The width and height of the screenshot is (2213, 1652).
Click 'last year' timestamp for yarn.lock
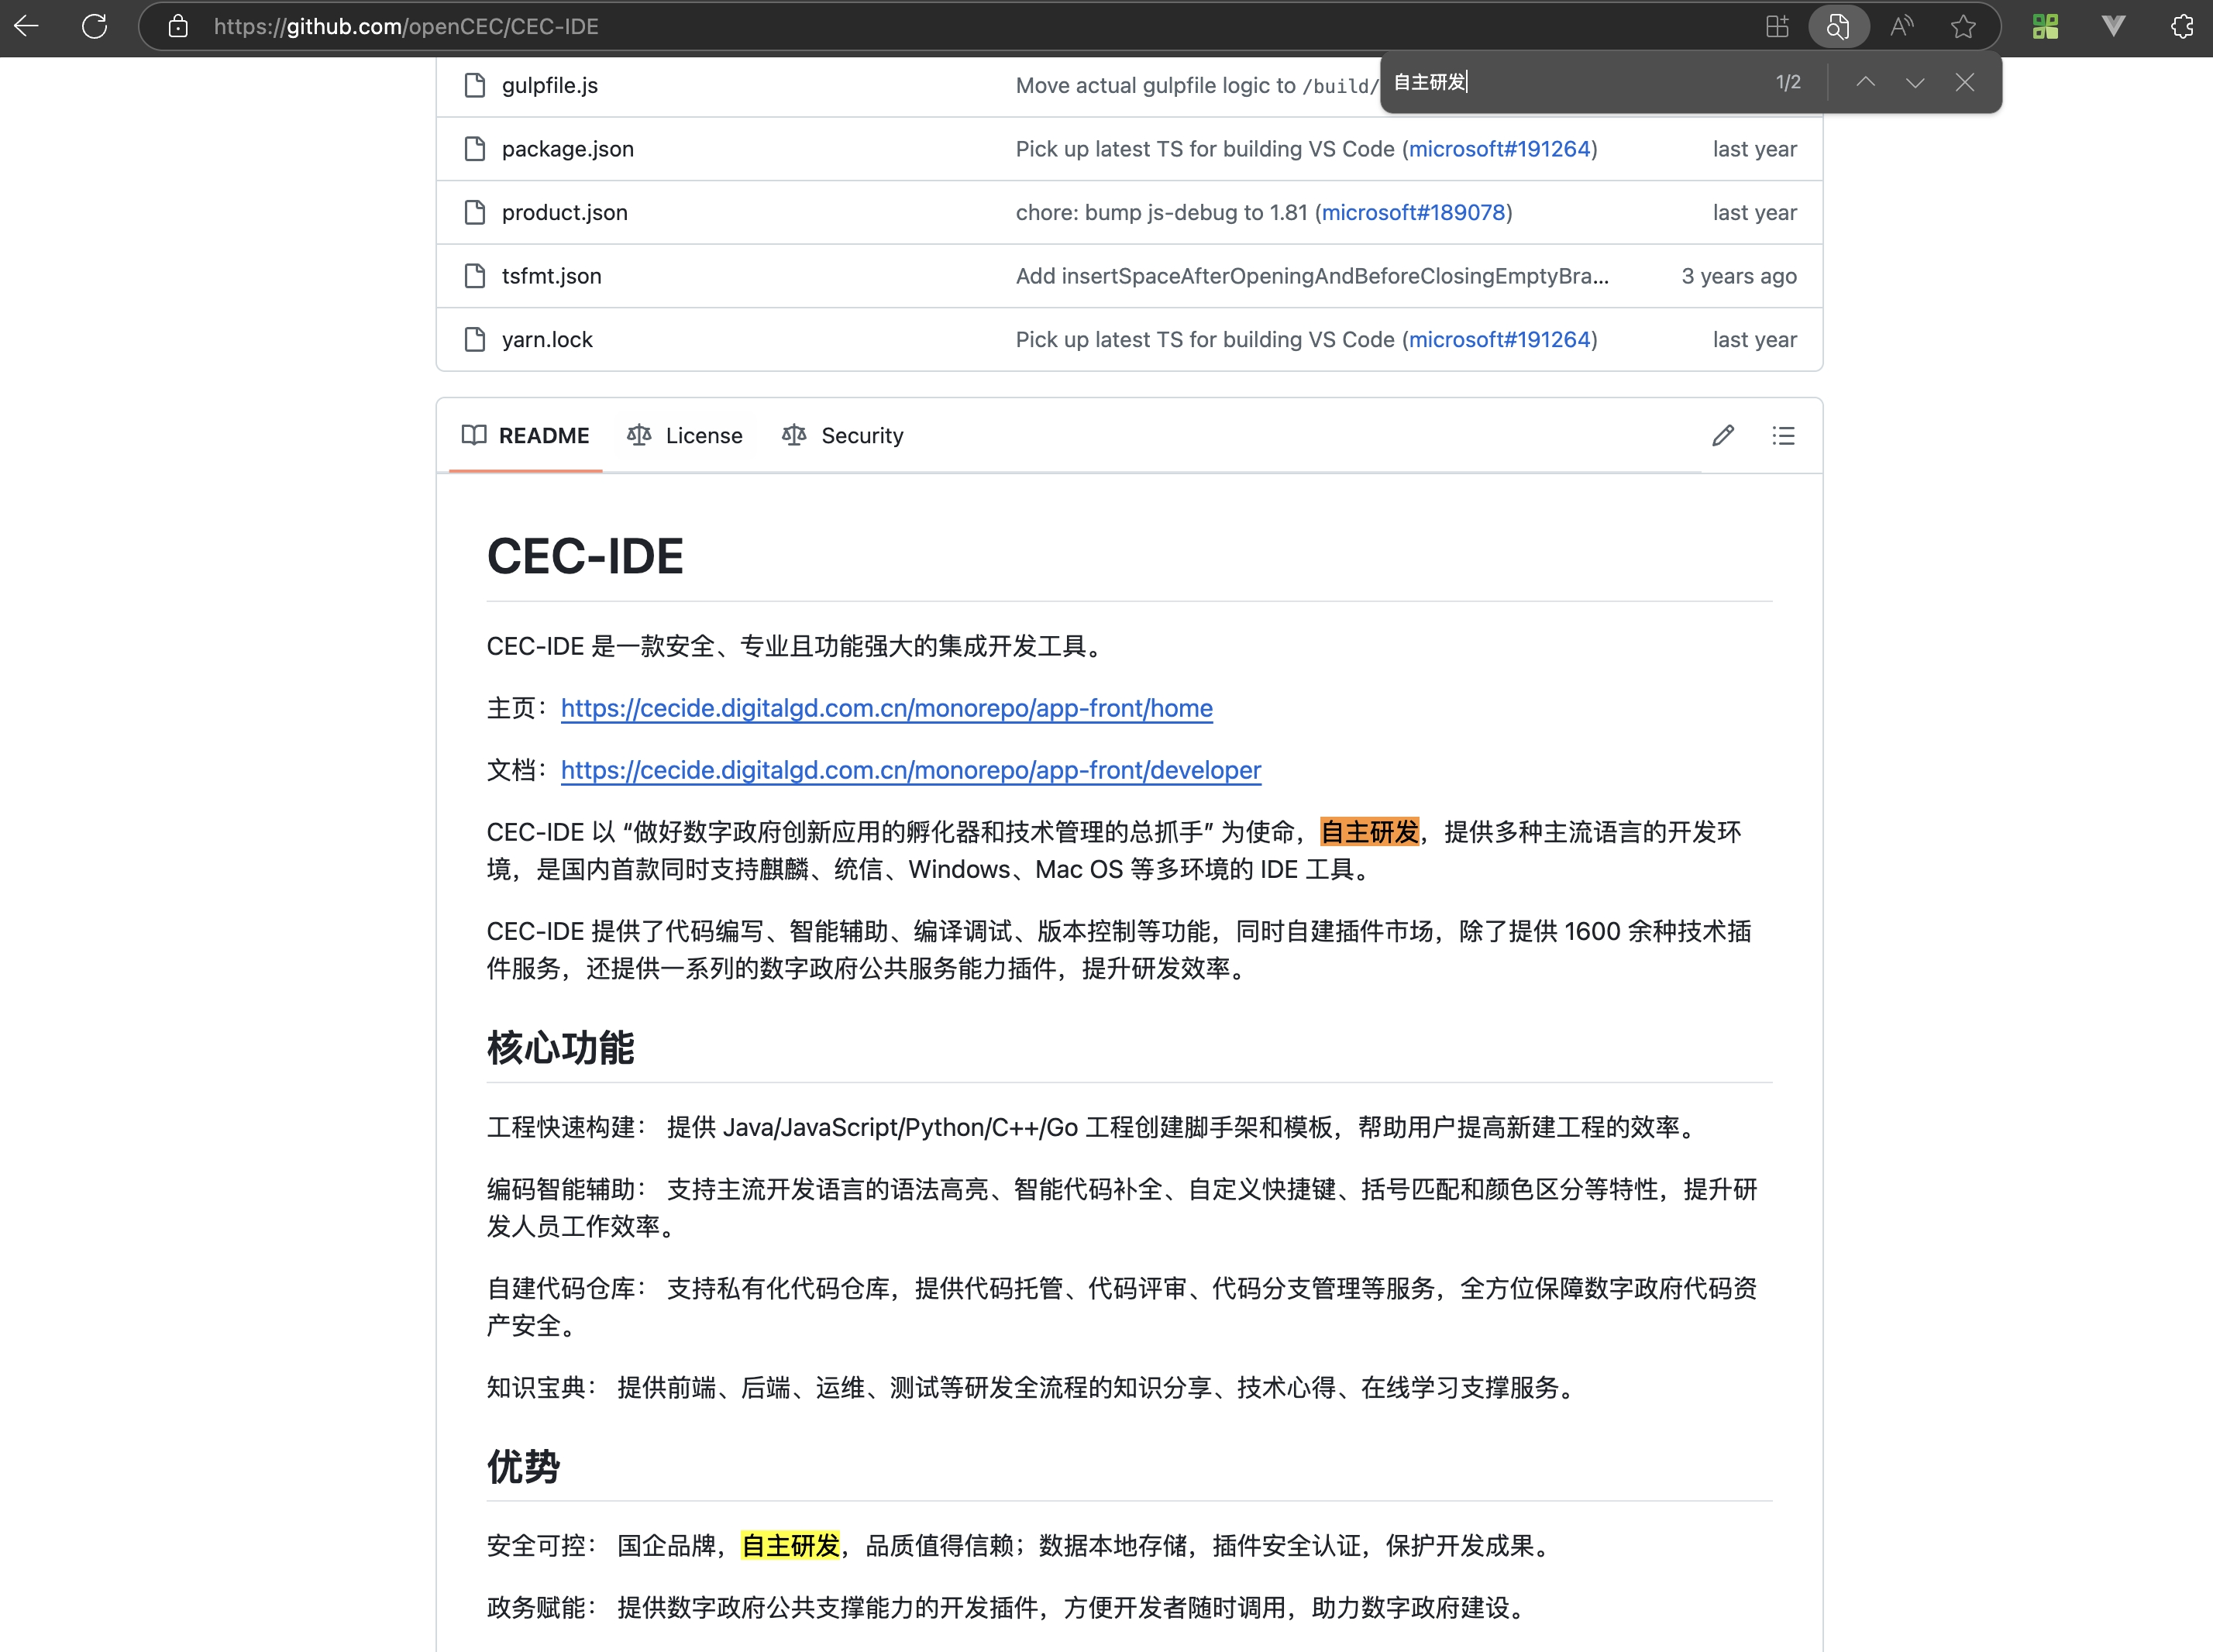[1754, 340]
